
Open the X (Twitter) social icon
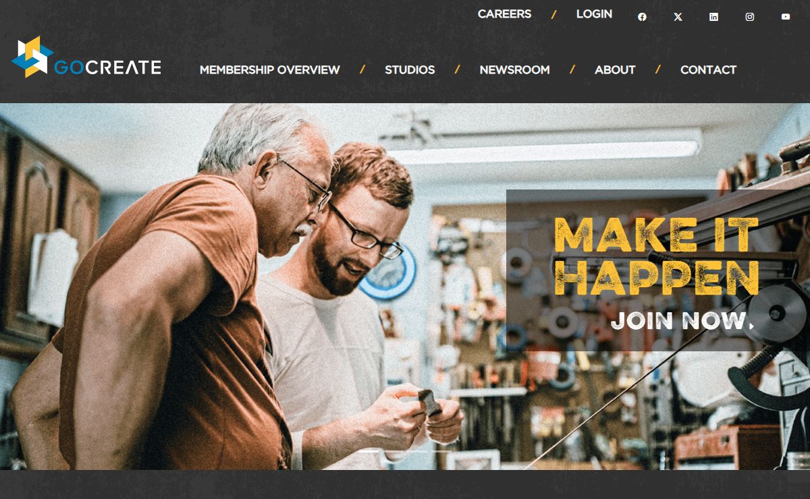pyautogui.click(x=678, y=17)
